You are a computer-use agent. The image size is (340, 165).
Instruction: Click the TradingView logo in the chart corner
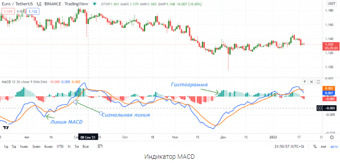(6, 128)
